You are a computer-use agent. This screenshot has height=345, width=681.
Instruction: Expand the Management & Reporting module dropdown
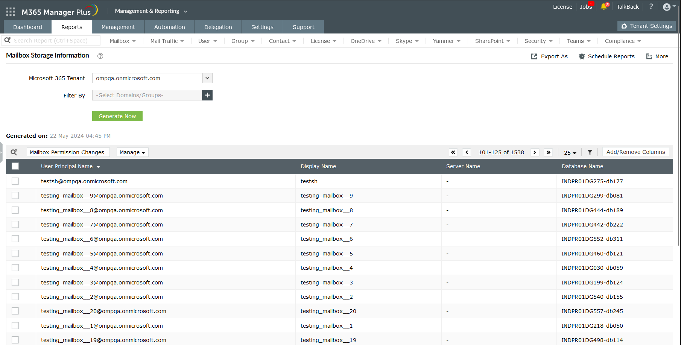point(151,11)
